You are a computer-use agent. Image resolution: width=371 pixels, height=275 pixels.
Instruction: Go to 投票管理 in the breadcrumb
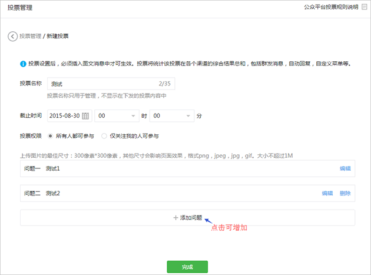30,36
